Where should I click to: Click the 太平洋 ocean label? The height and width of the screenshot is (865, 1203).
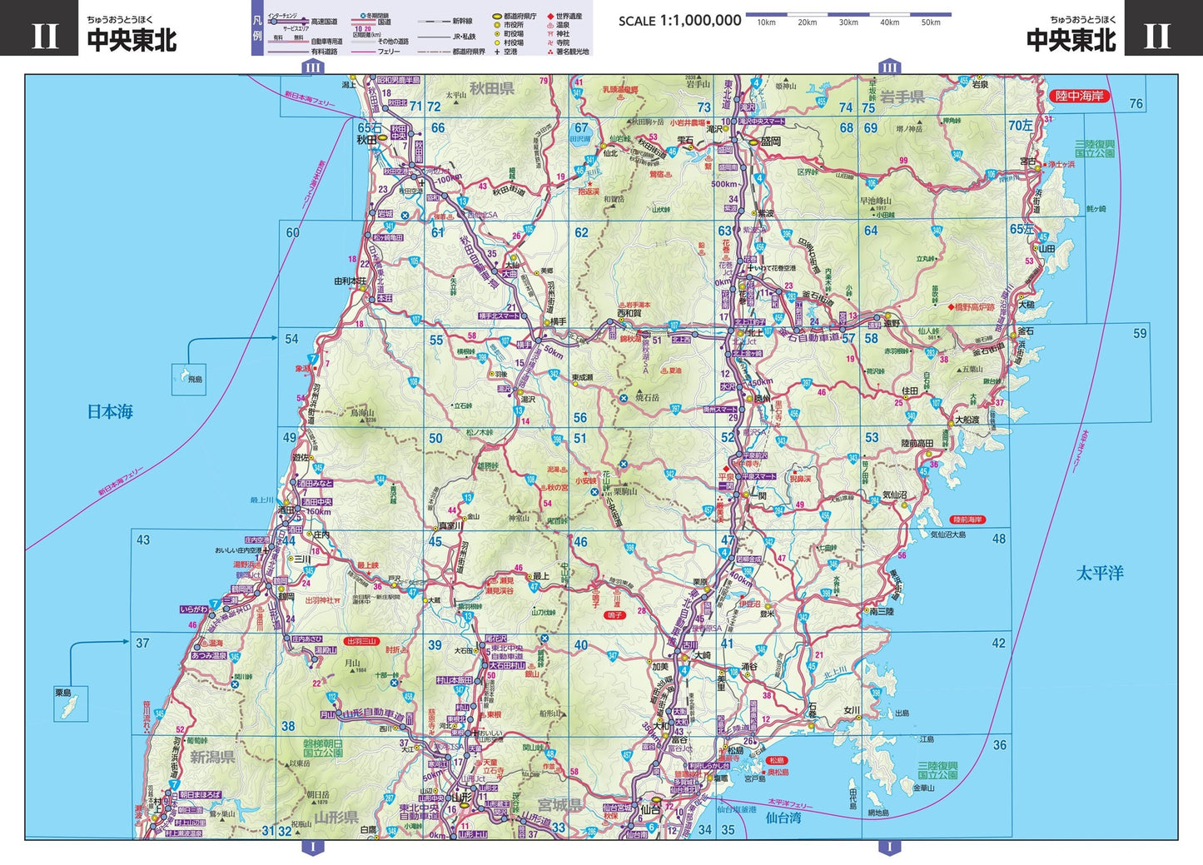pyautogui.click(x=1100, y=573)
